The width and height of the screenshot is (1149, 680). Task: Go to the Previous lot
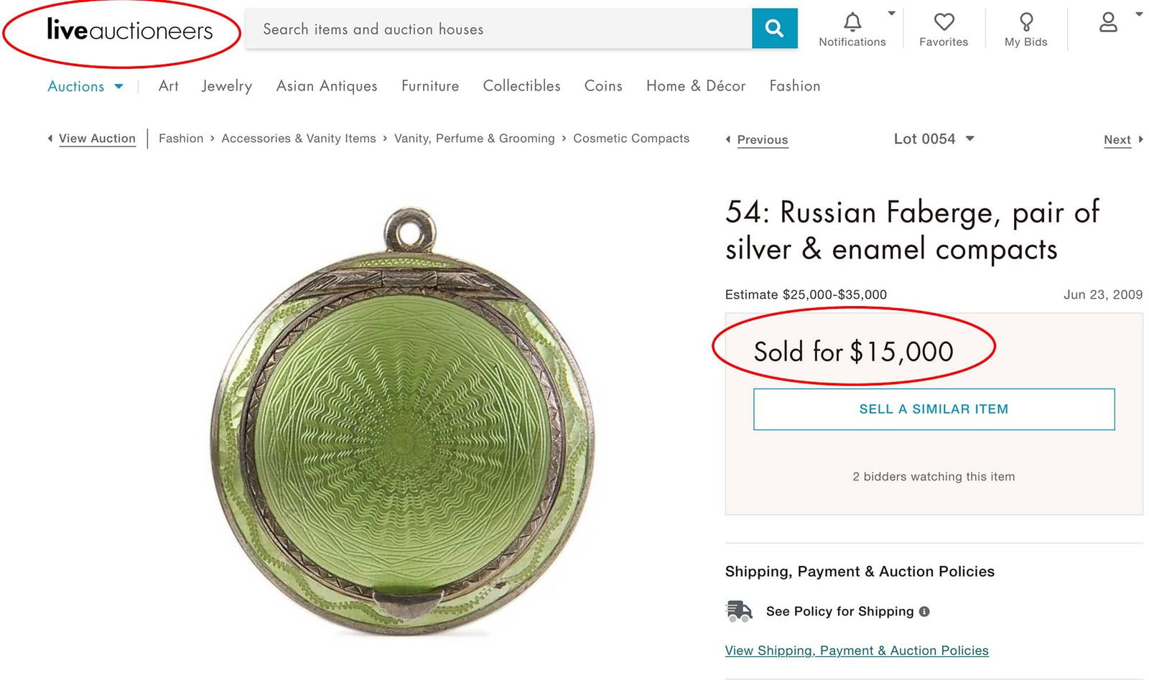761,139
